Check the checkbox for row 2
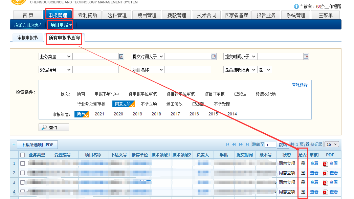Viewport: 354px width, 199px height. (x=23, y=173)
